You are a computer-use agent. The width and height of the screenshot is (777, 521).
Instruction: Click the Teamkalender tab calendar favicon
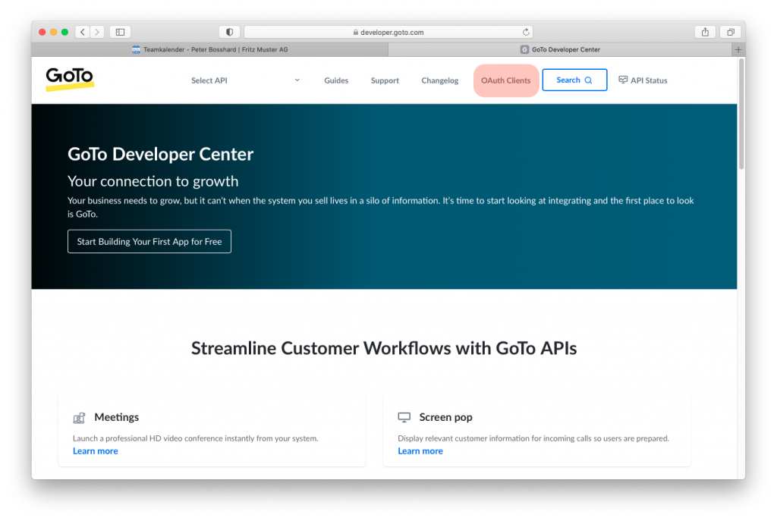(136, 49)
